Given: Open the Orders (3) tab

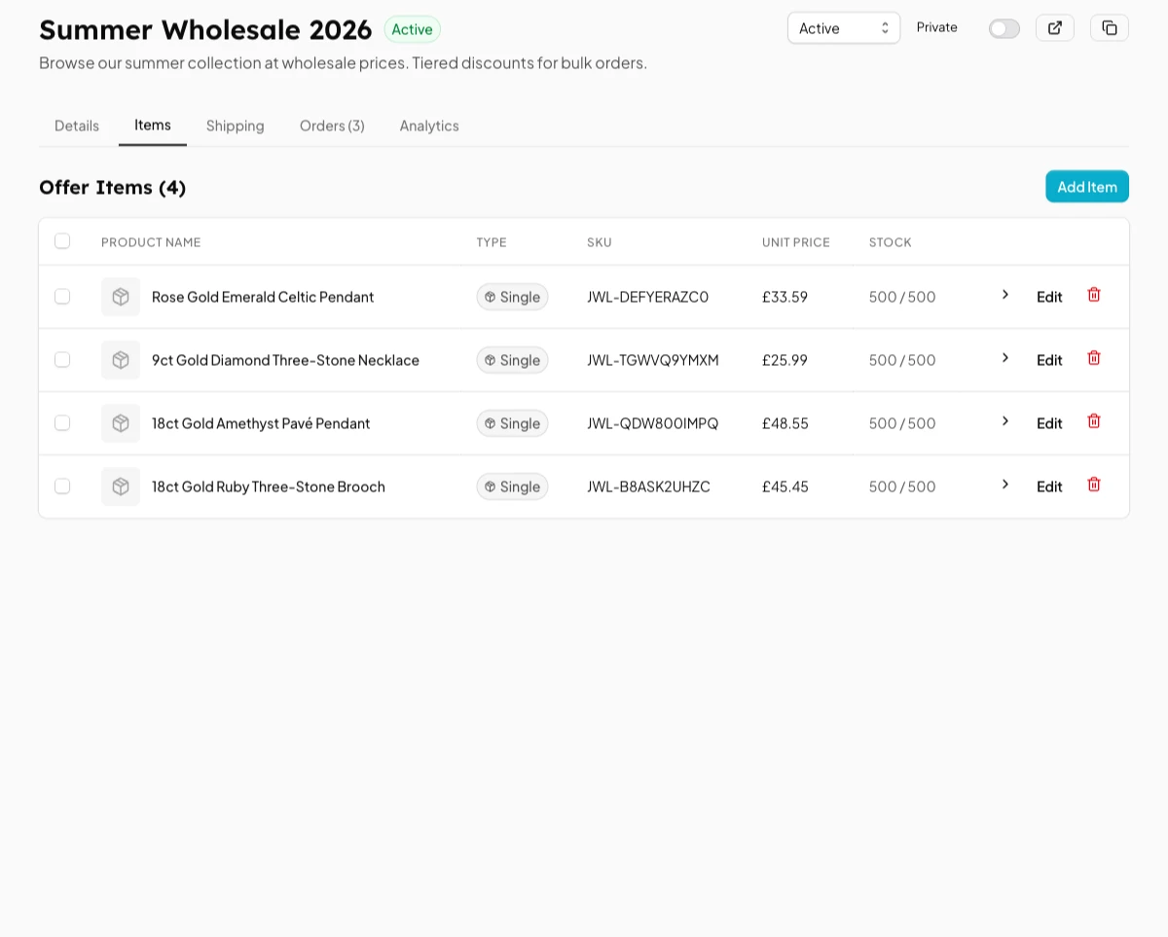Looking at the screenshot, I should (x=332, y=126).
